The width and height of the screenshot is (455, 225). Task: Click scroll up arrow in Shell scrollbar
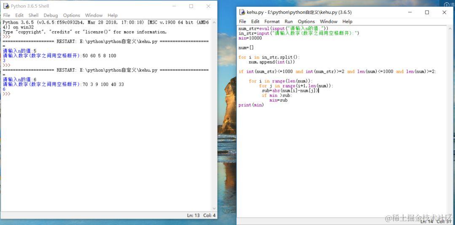[214, 22]
